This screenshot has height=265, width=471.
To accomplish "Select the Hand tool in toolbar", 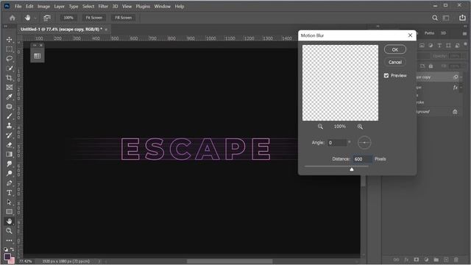I will 9,222.
